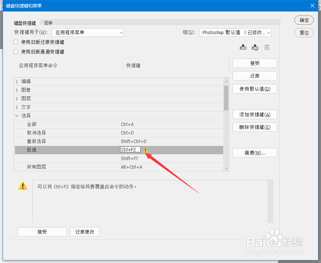
Task: Select the 键盘快捷键 tab
Action: (x=25, y=23)
